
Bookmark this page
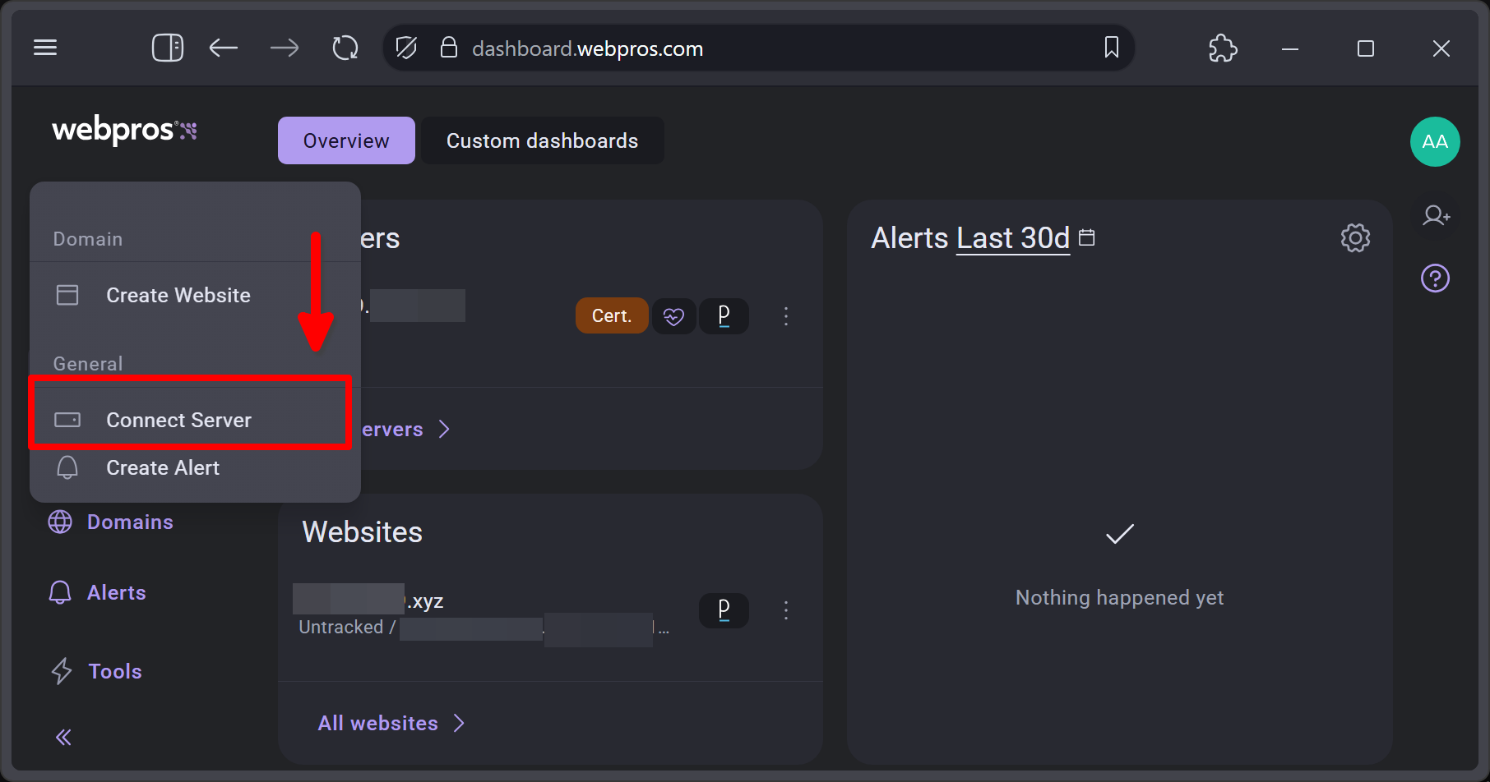click(x=1112, y=48)
